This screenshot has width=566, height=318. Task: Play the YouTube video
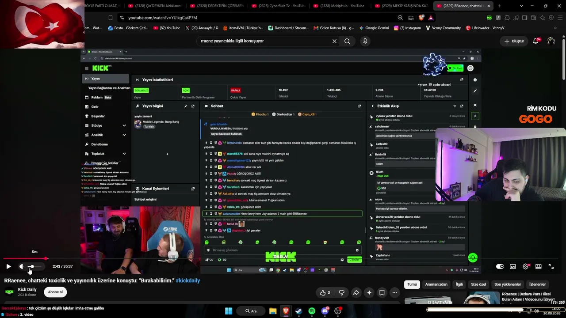point(8,266)
